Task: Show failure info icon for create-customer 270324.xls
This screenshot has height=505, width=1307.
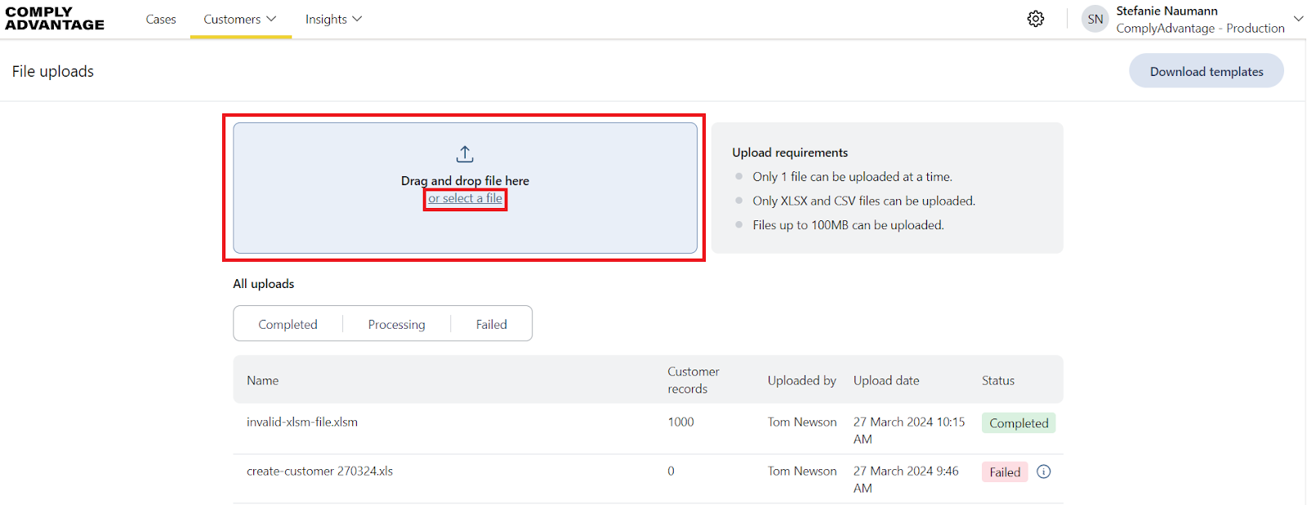Action: [1044, 472]
